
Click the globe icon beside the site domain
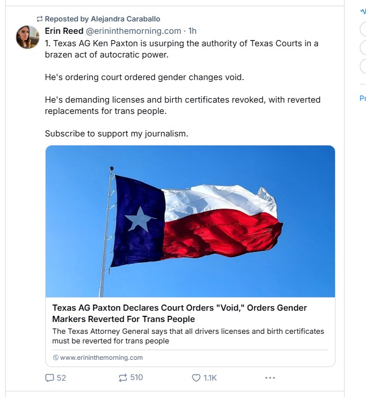[x=56, y=358]
